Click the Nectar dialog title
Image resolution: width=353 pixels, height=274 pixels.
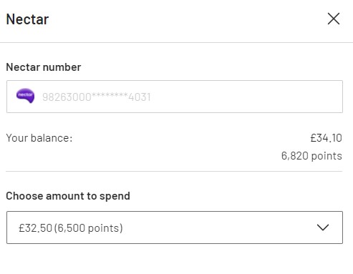click(27, 19)
